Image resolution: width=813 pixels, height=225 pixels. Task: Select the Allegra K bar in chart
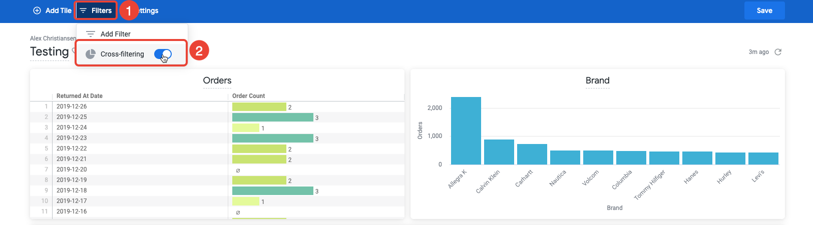466,131
